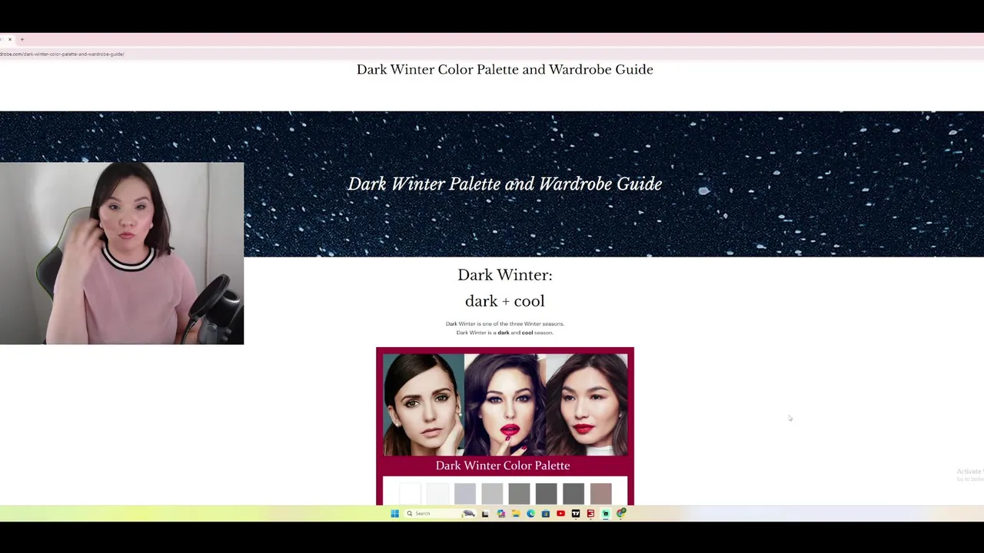Open the red number-5 taskbar app icon
Screen dimensions: 984x553
pyautogui.click(x=590, y=513)
